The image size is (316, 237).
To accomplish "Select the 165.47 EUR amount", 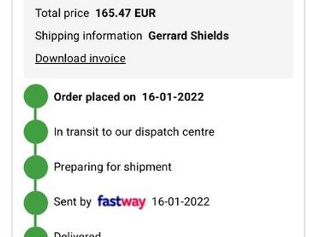I will (125, 13).
